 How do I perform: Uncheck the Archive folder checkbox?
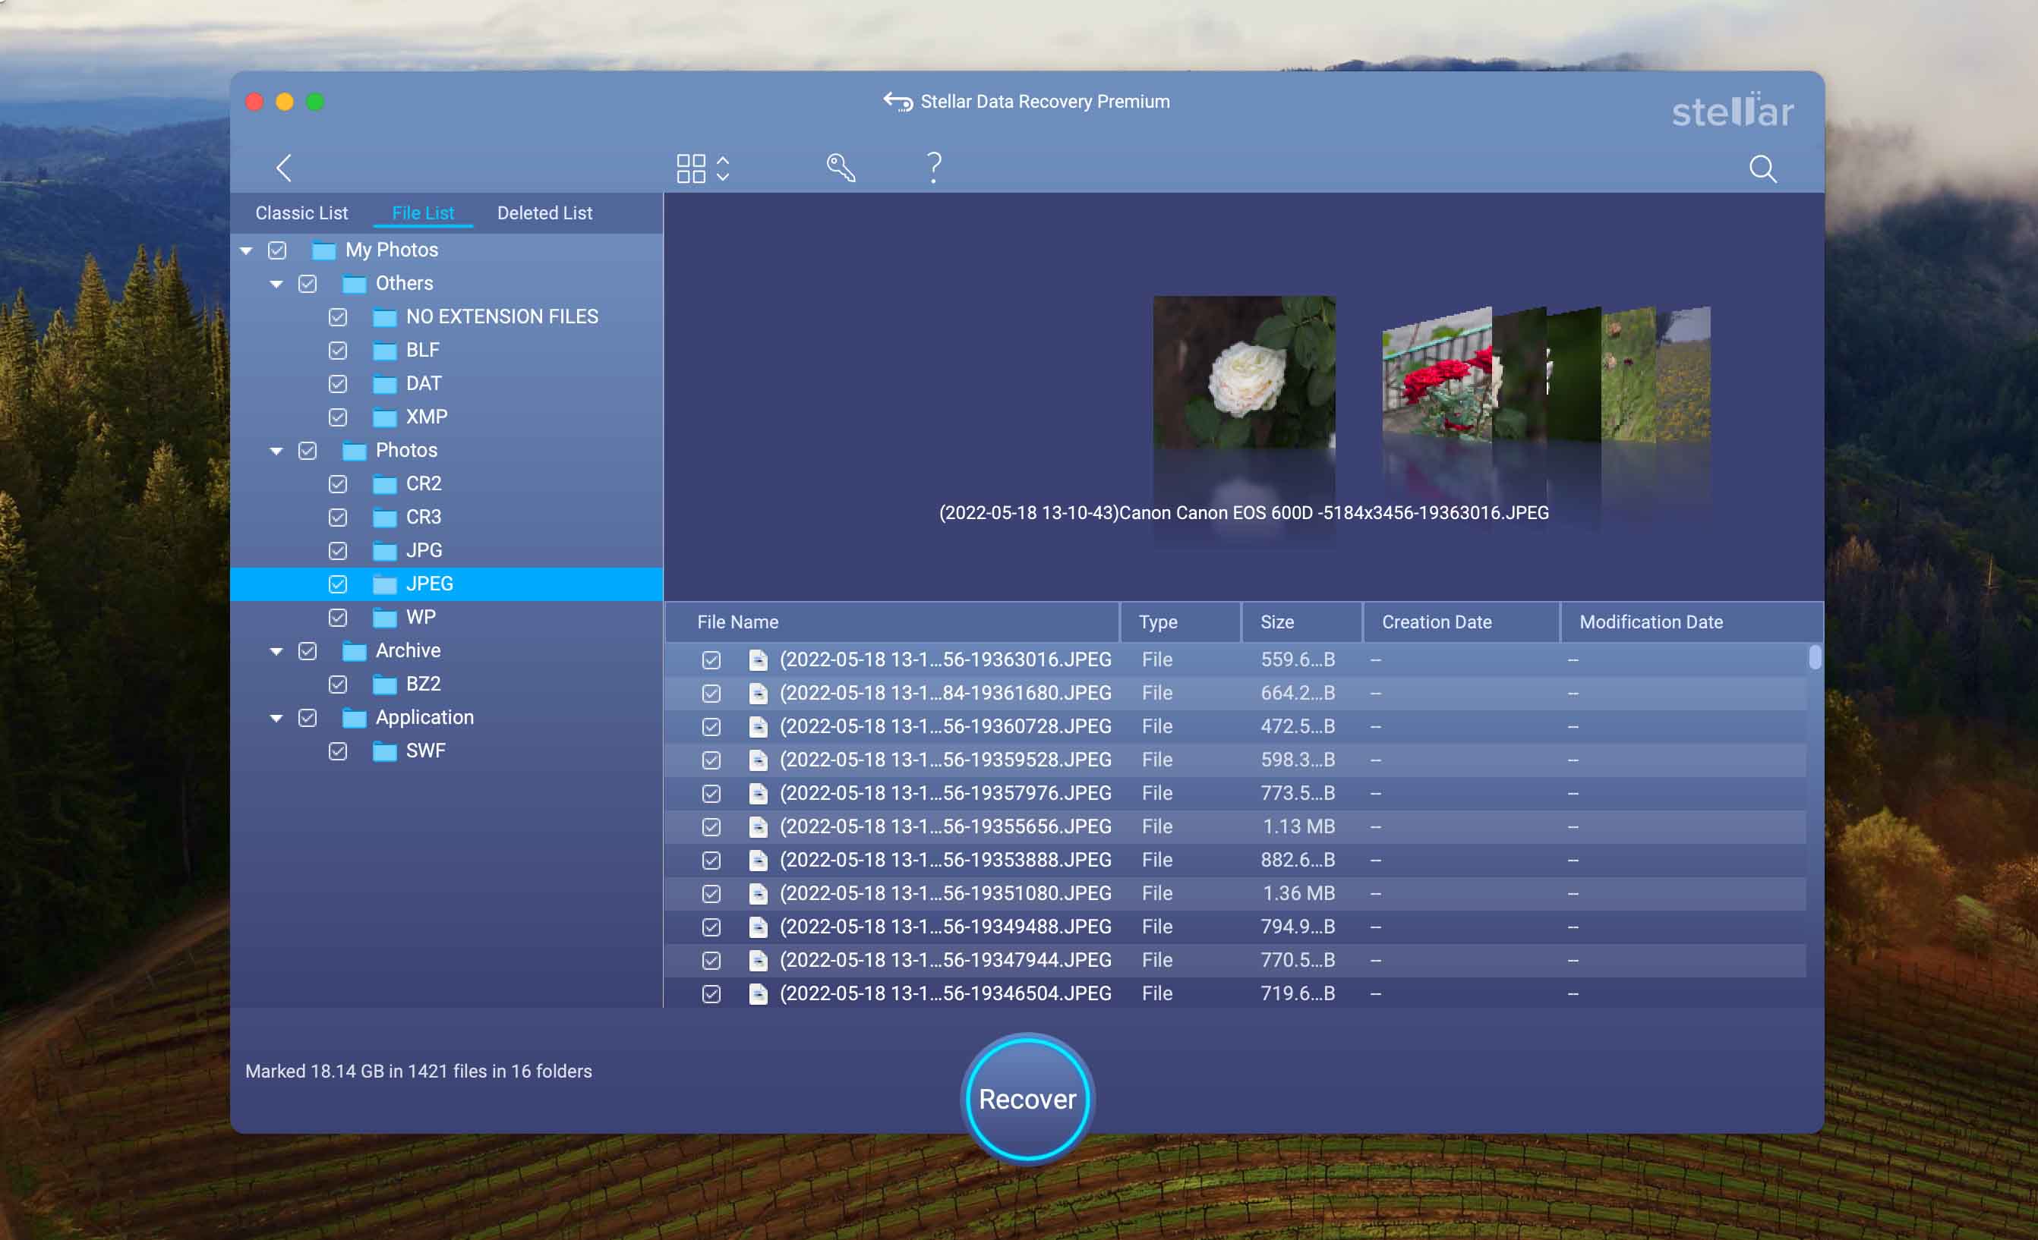pyautogui.click(x=308, y=650)
